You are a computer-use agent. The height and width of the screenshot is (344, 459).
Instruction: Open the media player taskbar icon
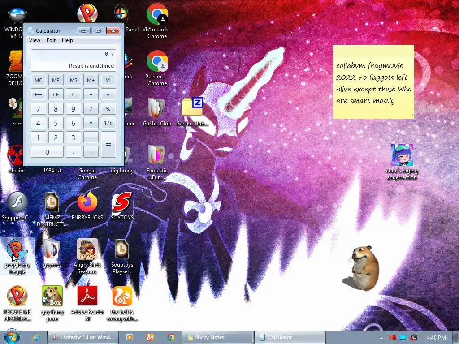(129, 337)
